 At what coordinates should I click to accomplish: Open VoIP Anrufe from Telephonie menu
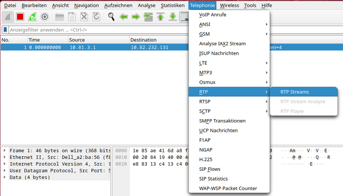point(213,15)
